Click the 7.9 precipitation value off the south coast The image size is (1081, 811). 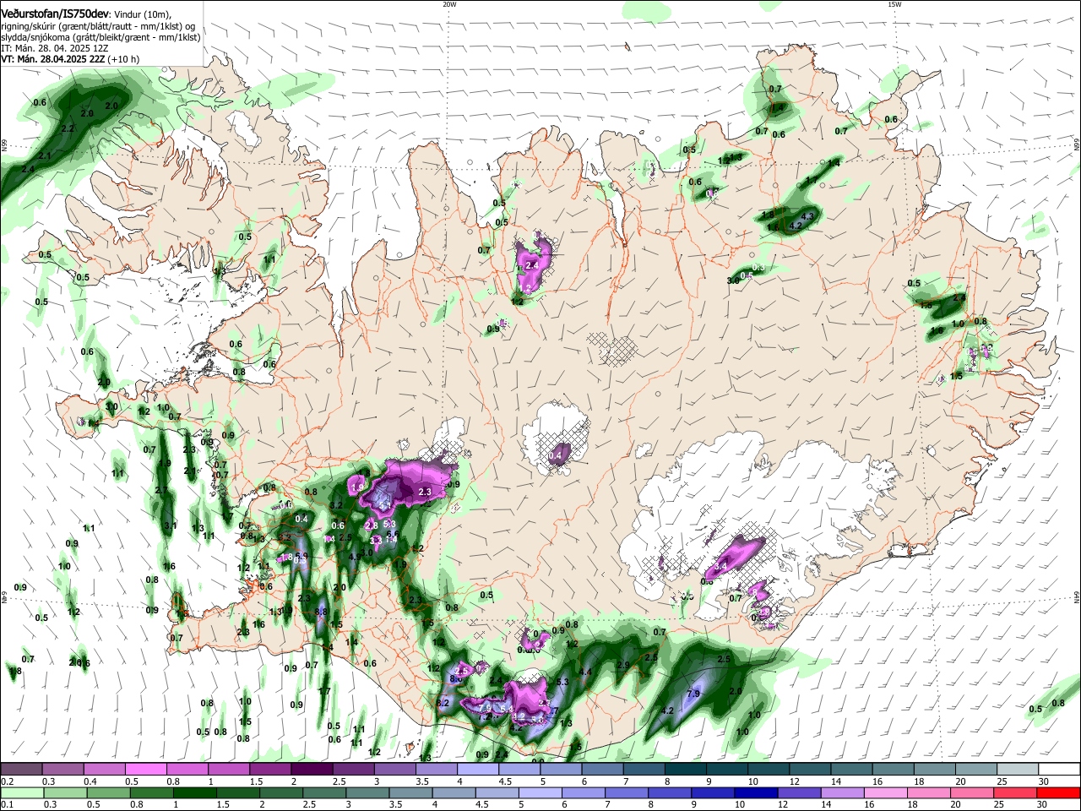[693, 694]
